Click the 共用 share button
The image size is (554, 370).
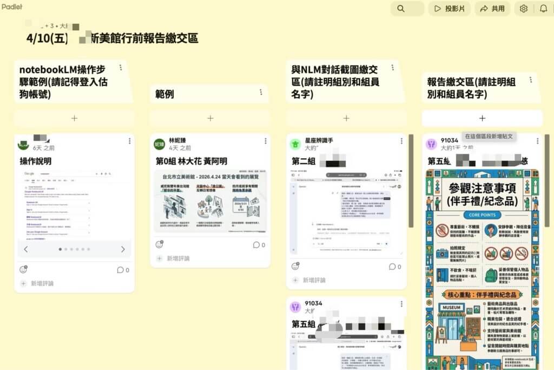pyautogui.click(x=492, y=9)
